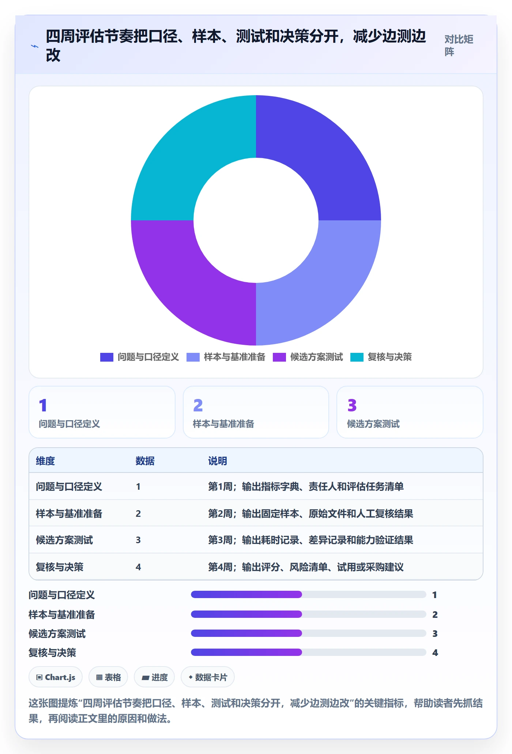Click the value 4 after the last progress bar
Image resolution: width=512 pixels, height=754 pixels.
click(x=435, y=653)
